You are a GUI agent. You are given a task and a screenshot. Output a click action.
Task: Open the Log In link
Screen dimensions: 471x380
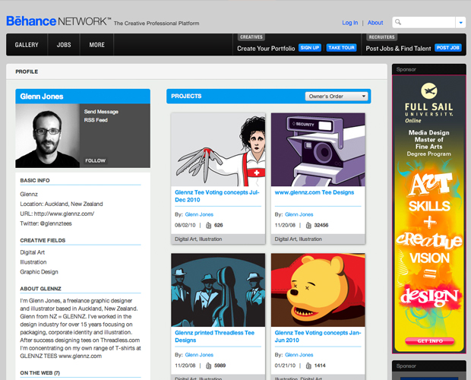click(350, 23)
